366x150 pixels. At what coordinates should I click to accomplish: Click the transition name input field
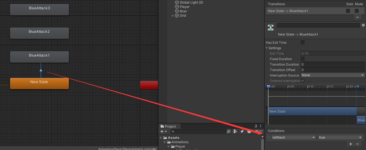tap(318, 25)
